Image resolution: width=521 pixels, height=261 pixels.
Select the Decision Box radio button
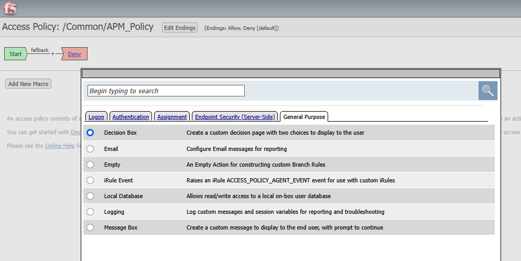90,133
